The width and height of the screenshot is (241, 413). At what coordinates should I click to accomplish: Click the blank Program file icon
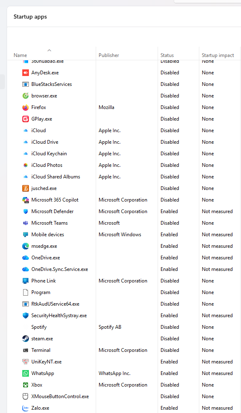click(x=26, y=292)
